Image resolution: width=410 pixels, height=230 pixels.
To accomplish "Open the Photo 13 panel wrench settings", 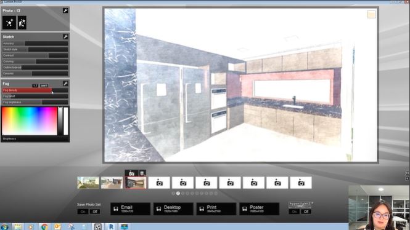I will coord(65,10).
